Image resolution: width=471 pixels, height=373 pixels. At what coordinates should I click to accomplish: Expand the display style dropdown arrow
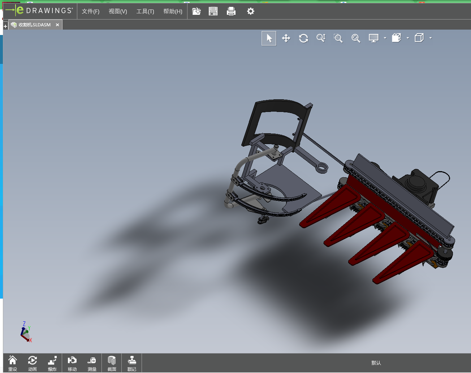click(x=385, y=38)
